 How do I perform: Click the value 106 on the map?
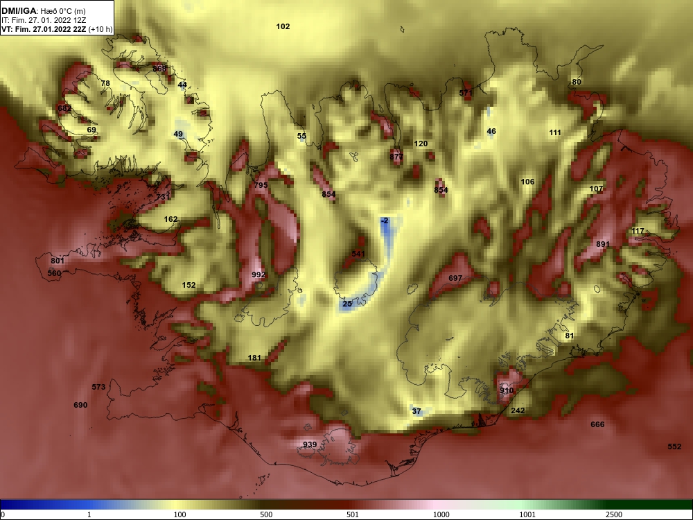coord(527,182)
